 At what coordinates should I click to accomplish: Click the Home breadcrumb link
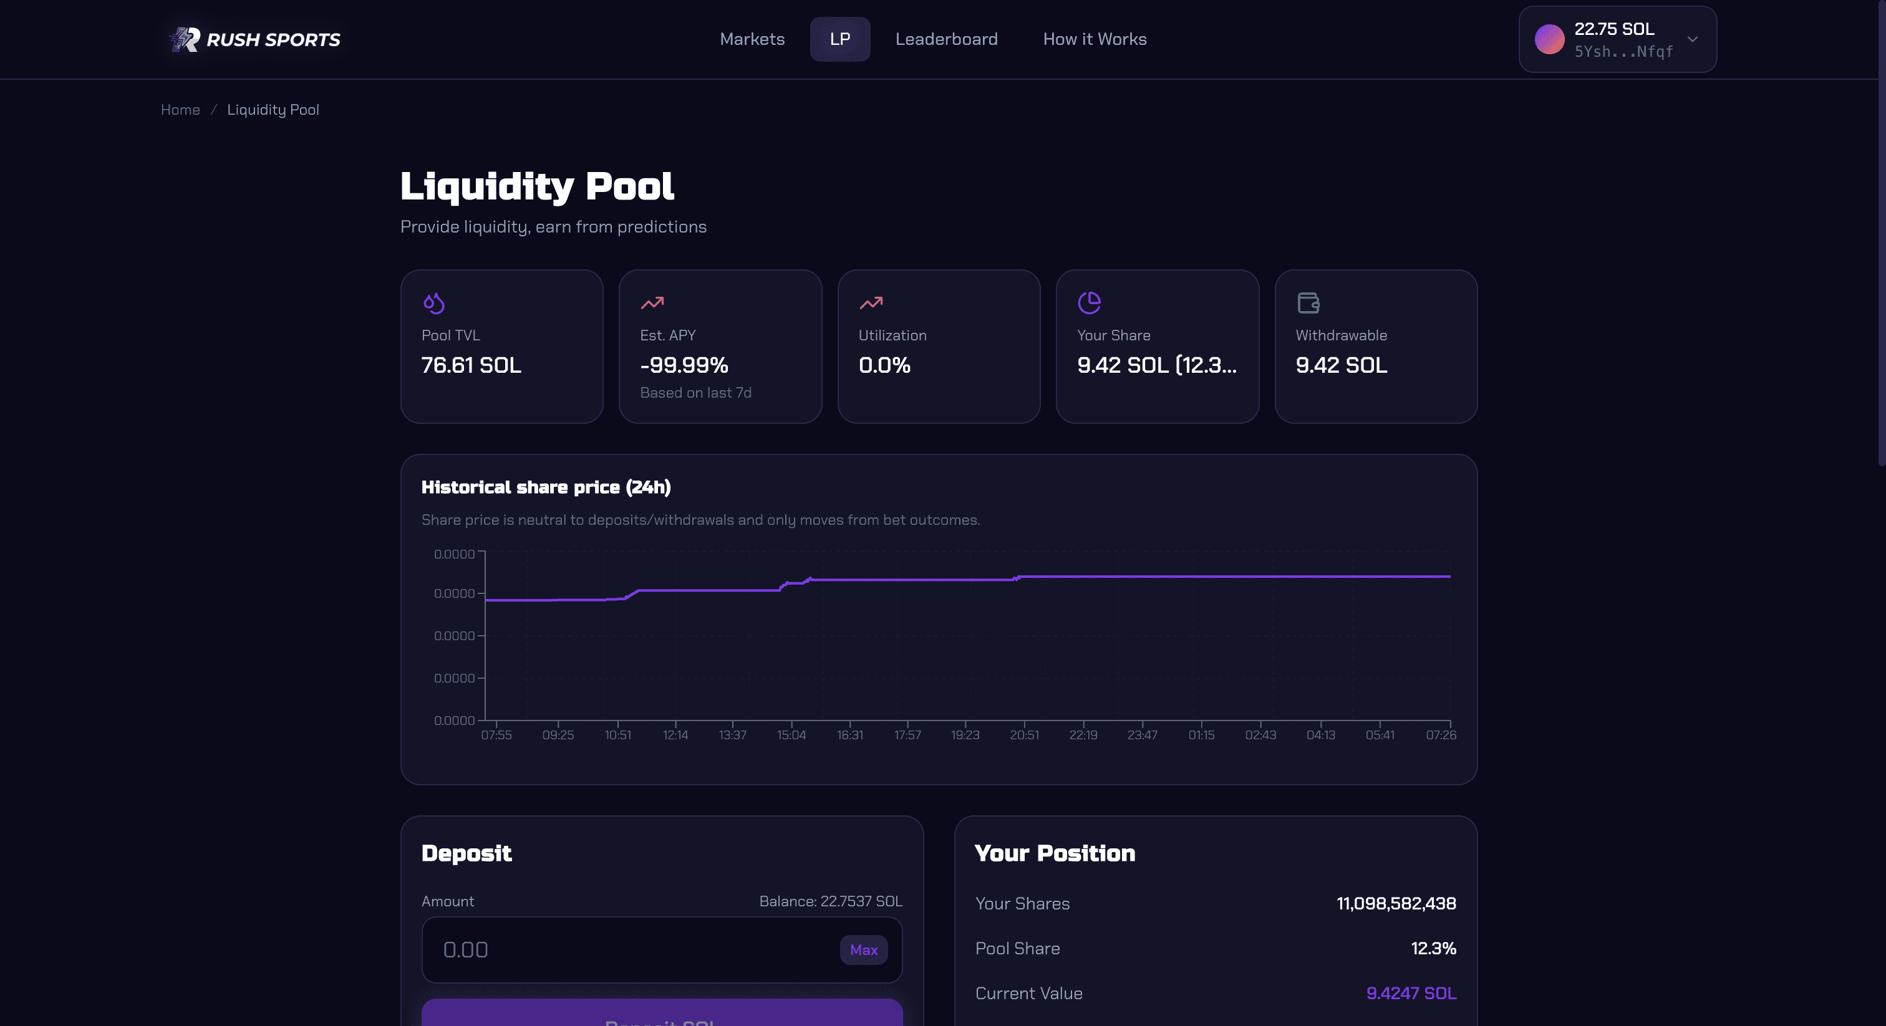coord(180,110)
